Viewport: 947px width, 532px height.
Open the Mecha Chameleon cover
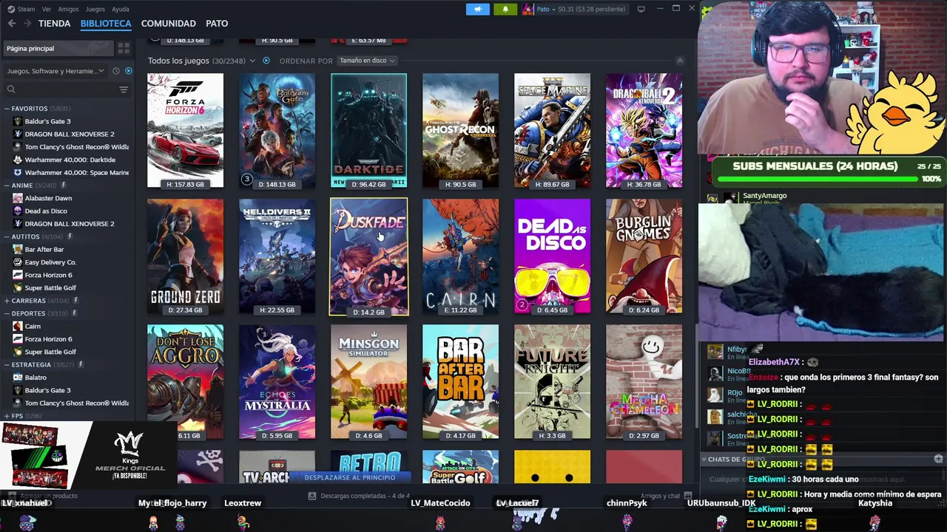pyautogui.click(x=644, y=381)
